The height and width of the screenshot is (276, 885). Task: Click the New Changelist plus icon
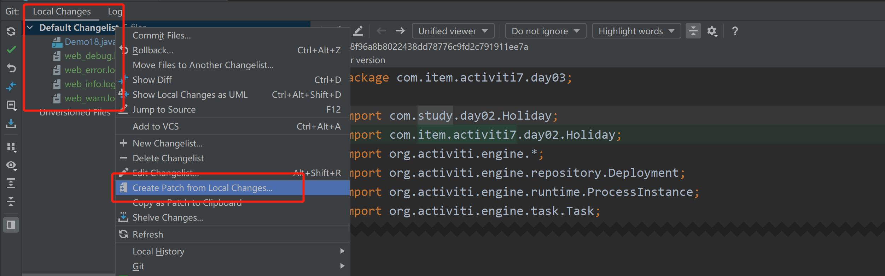tap(123, 143)
